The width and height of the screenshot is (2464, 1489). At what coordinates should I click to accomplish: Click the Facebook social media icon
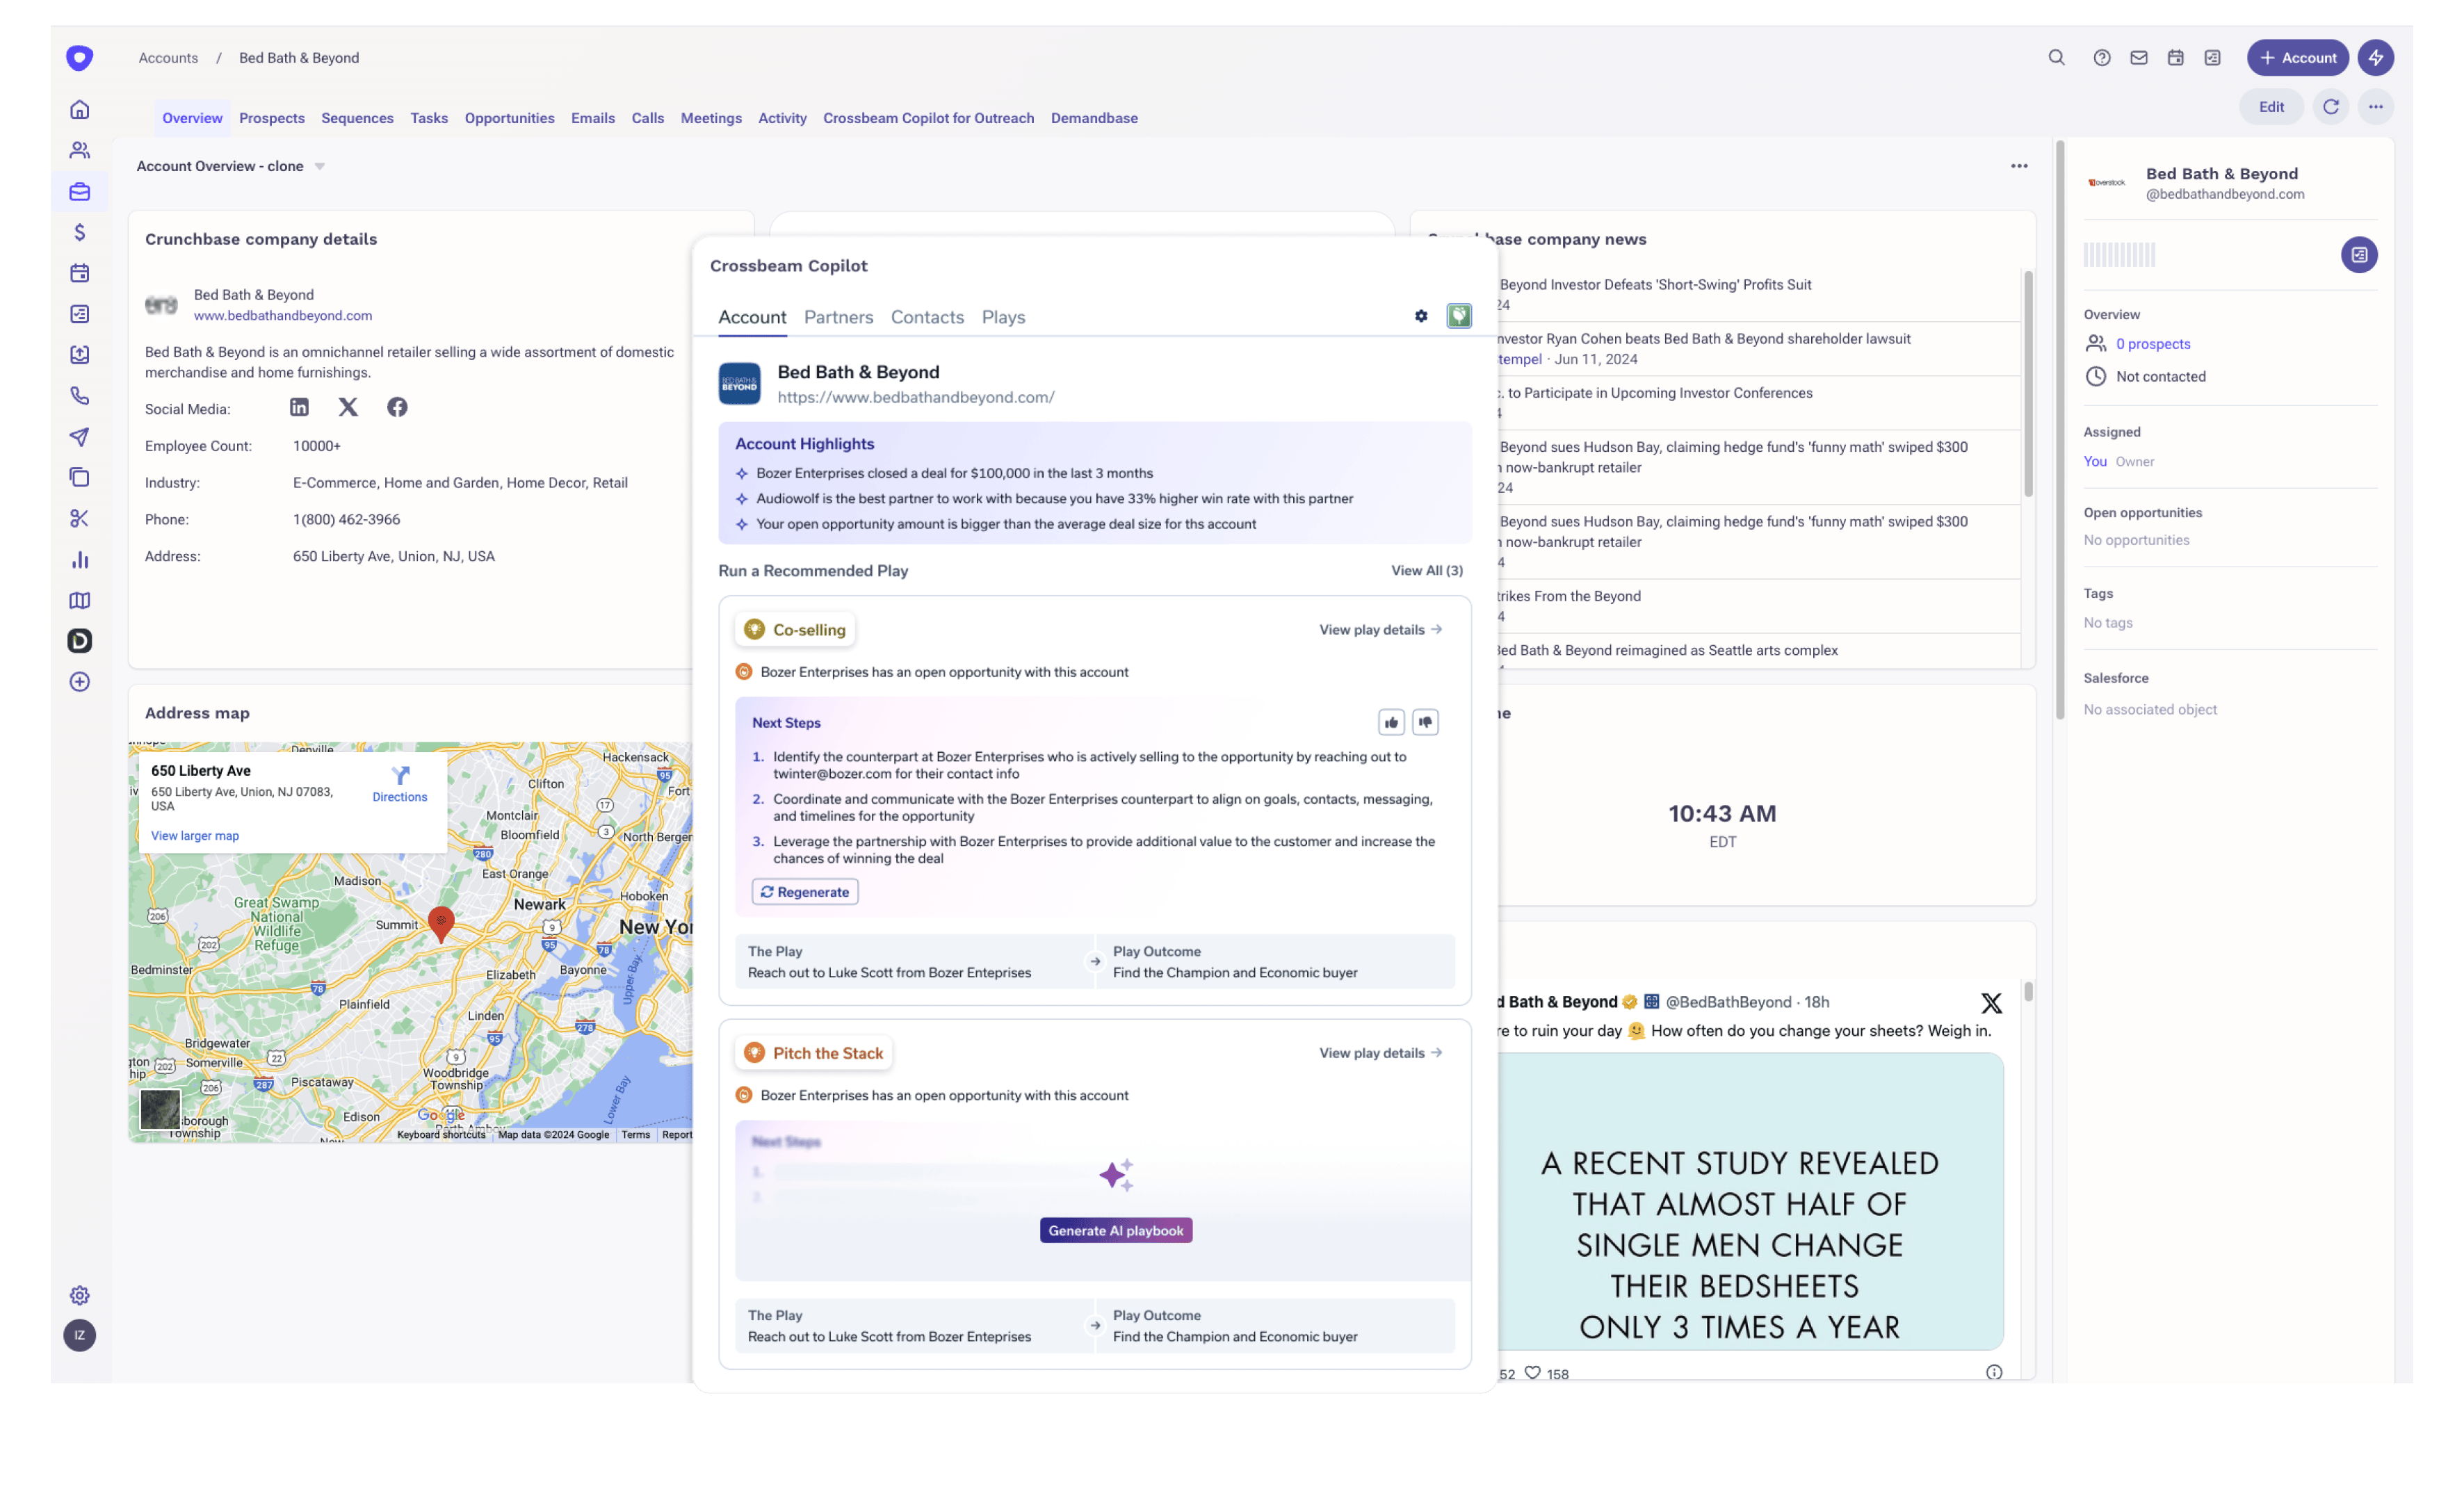[x=397, y=407]
